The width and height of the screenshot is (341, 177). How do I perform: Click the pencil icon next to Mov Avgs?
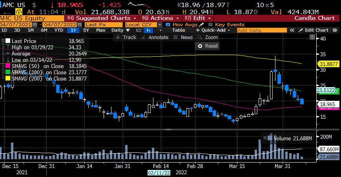pyautogui.click(x=201, y=25)
